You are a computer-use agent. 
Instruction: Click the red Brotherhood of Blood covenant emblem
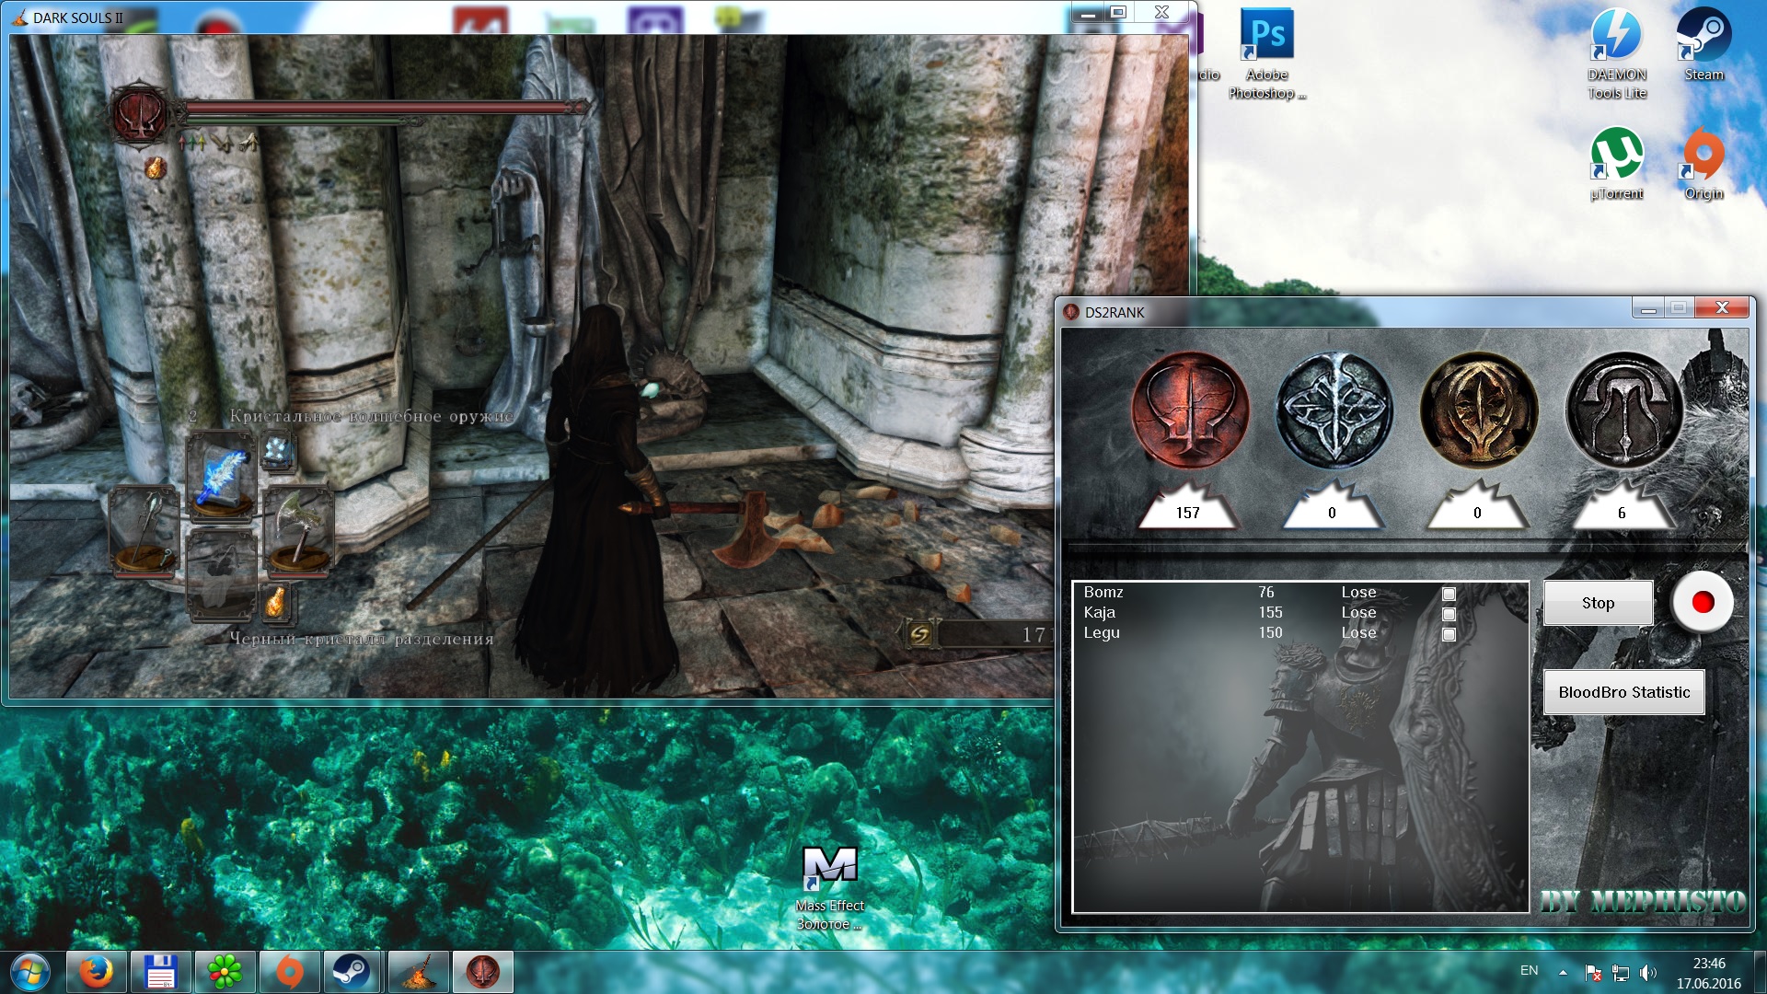point(1189,410)
